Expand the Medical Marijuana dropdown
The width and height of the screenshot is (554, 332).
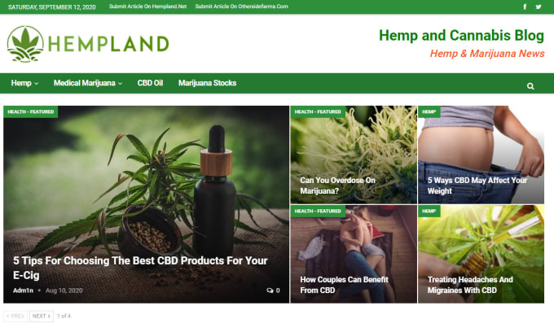click(88, 83)
